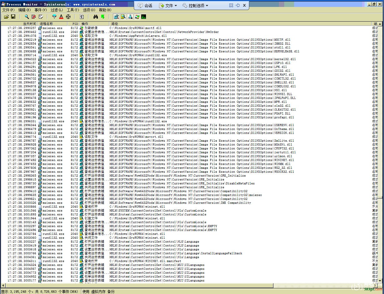The height and width of the screenshot is (294, 384).
Task: Click the green Jump To Object icon
Action: click(x=102, y=17)
